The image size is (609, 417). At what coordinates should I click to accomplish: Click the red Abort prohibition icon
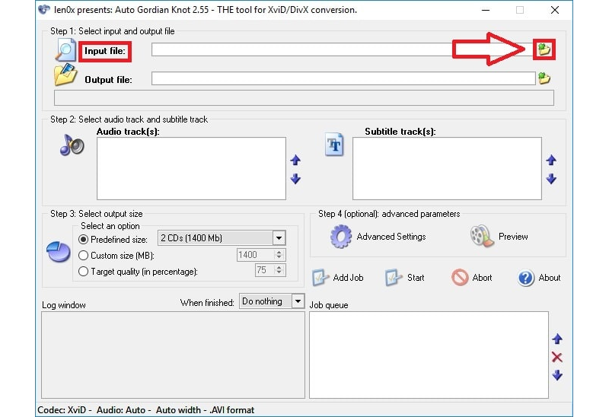coord(460,278)
